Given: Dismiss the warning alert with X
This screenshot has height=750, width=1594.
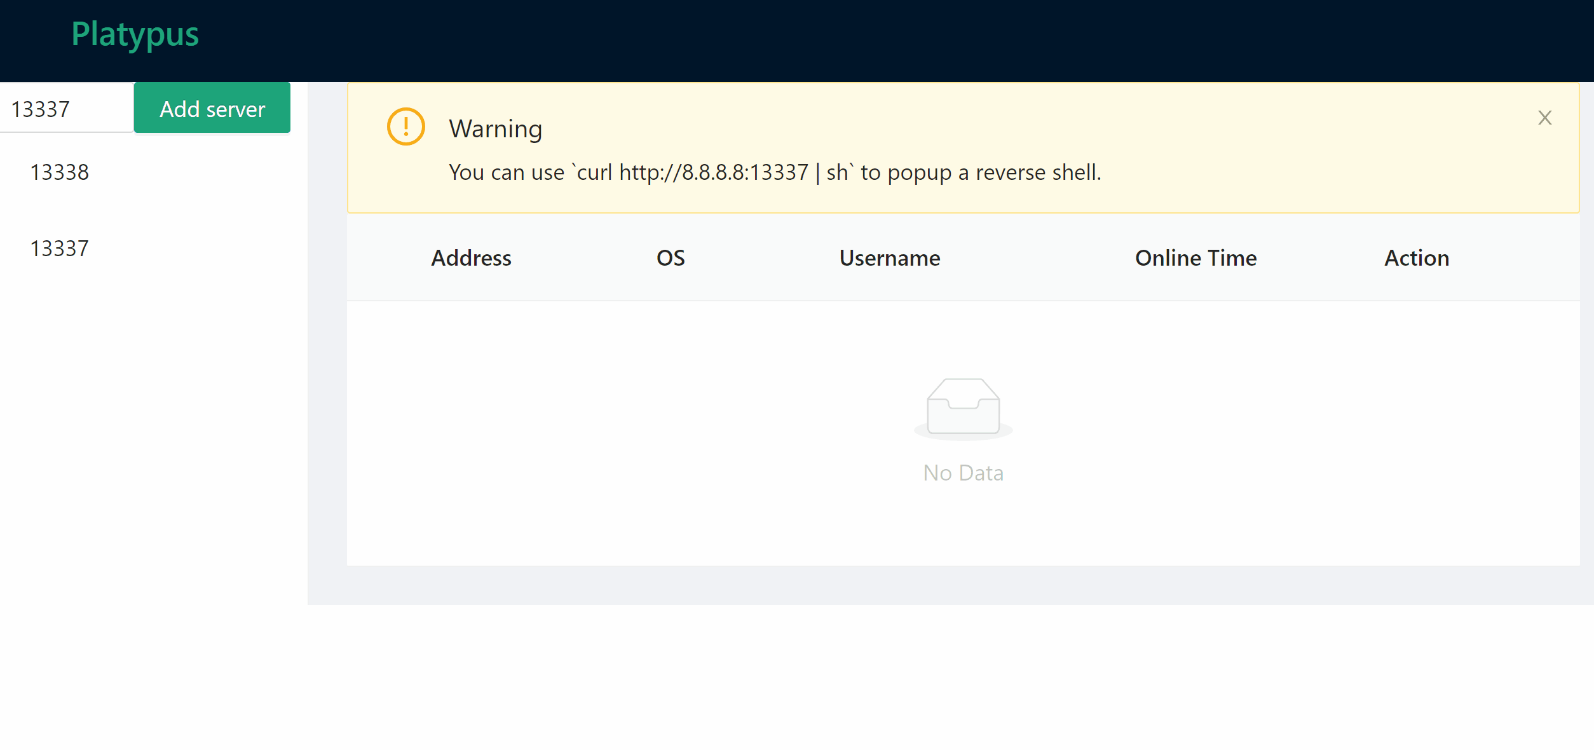Looking at the screenshot, I should pos(1544,118).
